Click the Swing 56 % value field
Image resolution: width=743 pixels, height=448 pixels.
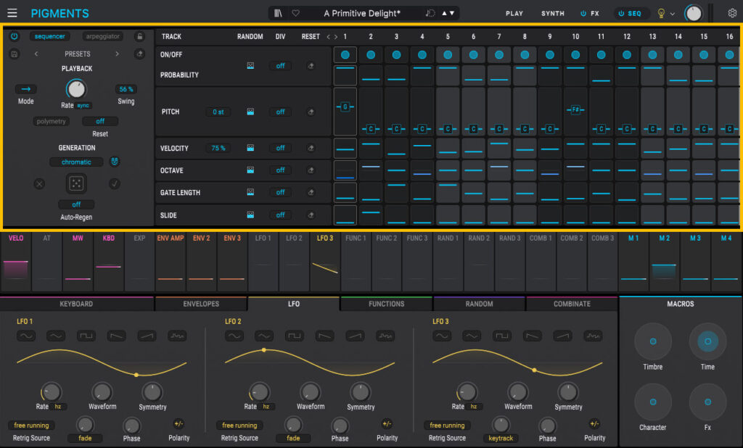[x=126, y=89]
